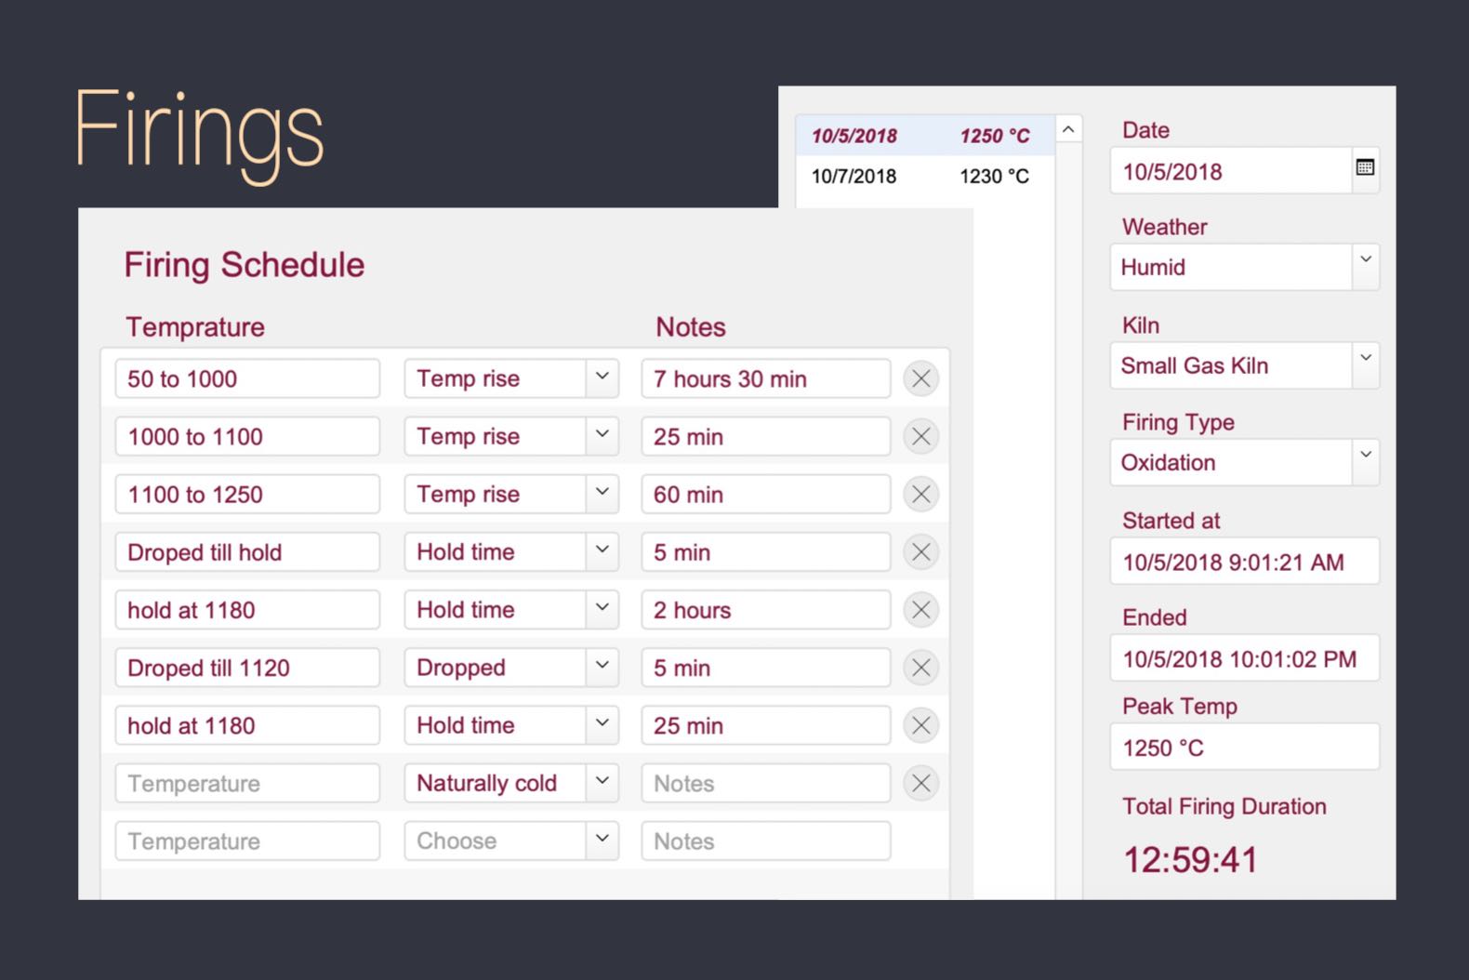Delete the 'Droped till 1120' row
The height and width of the screenshot is (980, 1469).
tap(920, 668)
